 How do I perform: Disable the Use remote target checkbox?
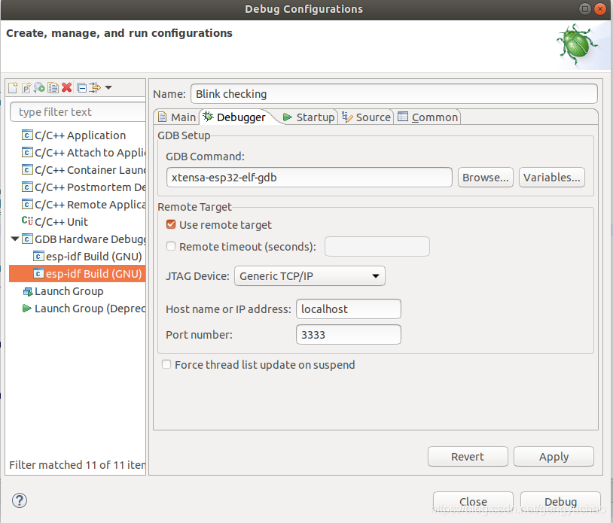(x=170, y=223)
